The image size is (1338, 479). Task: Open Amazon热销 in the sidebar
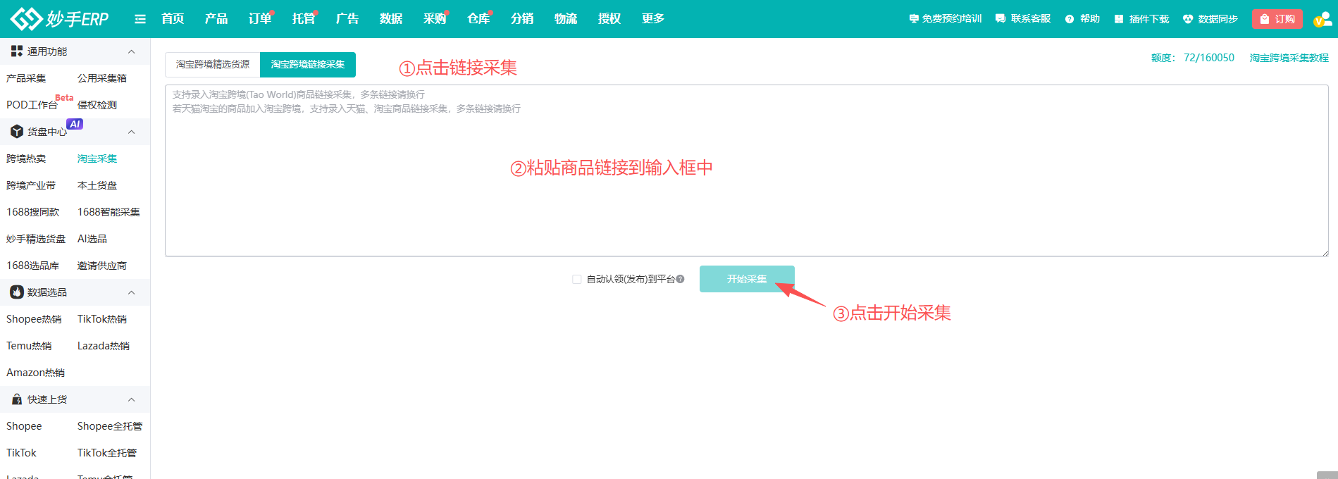pos(35,373)
